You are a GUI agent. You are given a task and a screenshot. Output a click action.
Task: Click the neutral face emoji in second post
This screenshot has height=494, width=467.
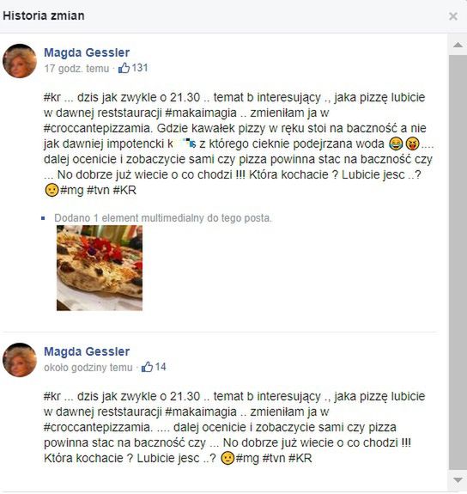click(227, 458)
